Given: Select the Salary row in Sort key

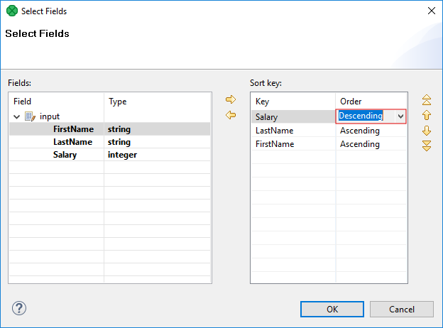Looking at the screenshot, I should [267, 117].
